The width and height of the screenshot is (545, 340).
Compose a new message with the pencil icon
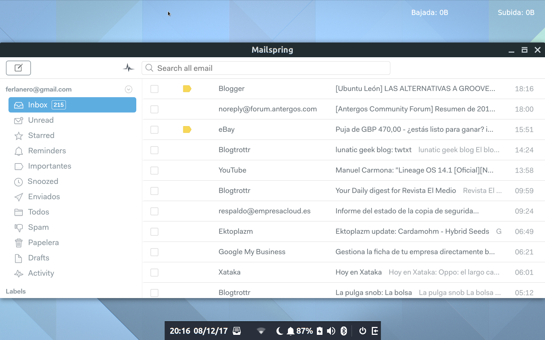tap(18, 68)
